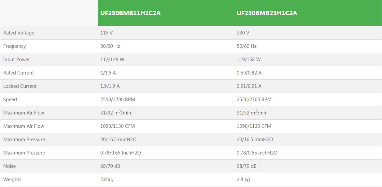Click the 0.91/0.91 A locked current value

[x=249, y=86]
